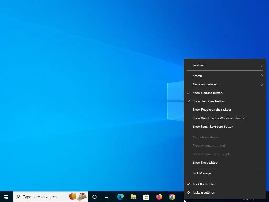Open Task Manager from the context menu
The height and width of the screenshot is (202, 269).
point(225,173)
